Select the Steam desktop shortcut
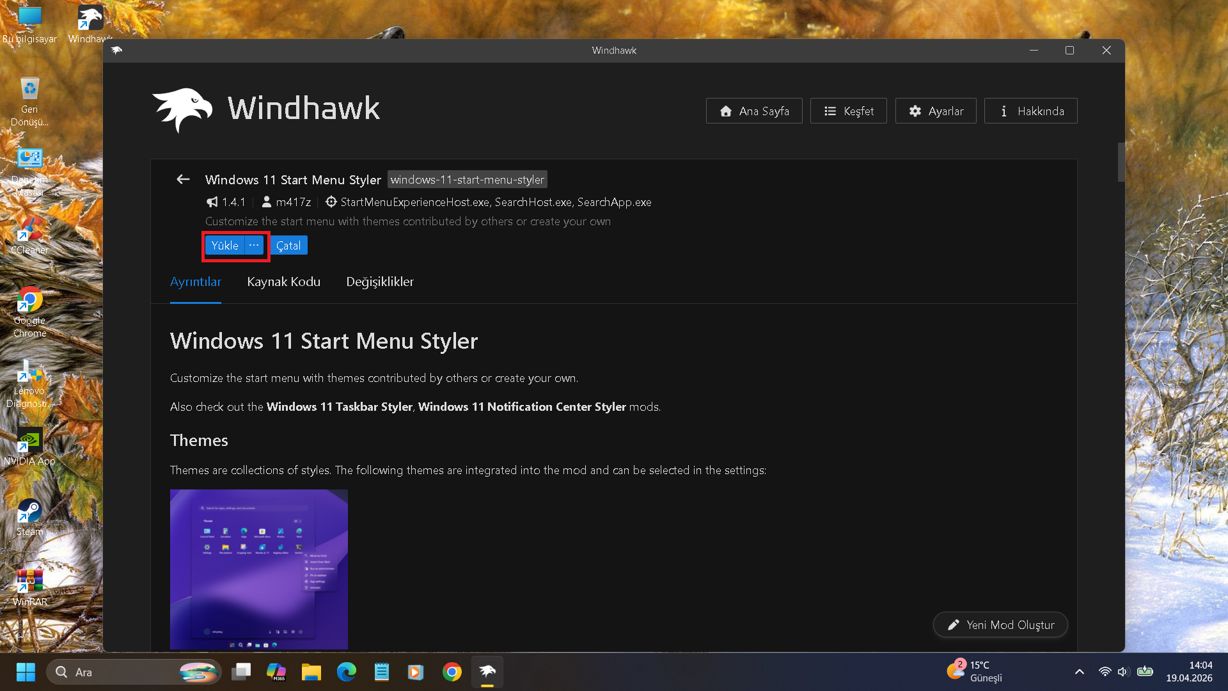The height and width of the screenshot is (691, 1228). tap(29, 517)
